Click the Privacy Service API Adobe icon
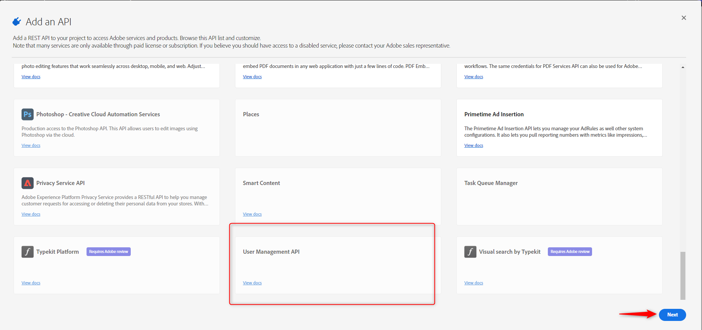 (x=28, y=183)
